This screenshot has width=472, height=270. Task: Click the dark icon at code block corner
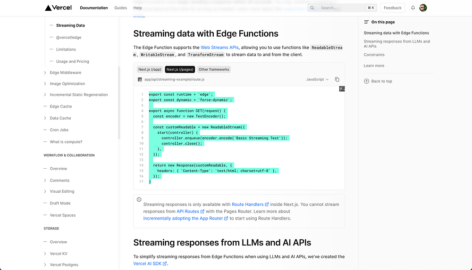pyautogui.click(x=342, y=89)
